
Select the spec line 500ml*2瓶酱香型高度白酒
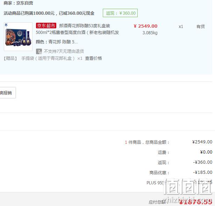(60, 33)
